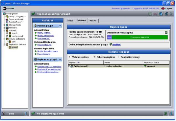Expand the Storage Pools node
The width and height of the screenshot is (176, 121).
pos(4,25)
